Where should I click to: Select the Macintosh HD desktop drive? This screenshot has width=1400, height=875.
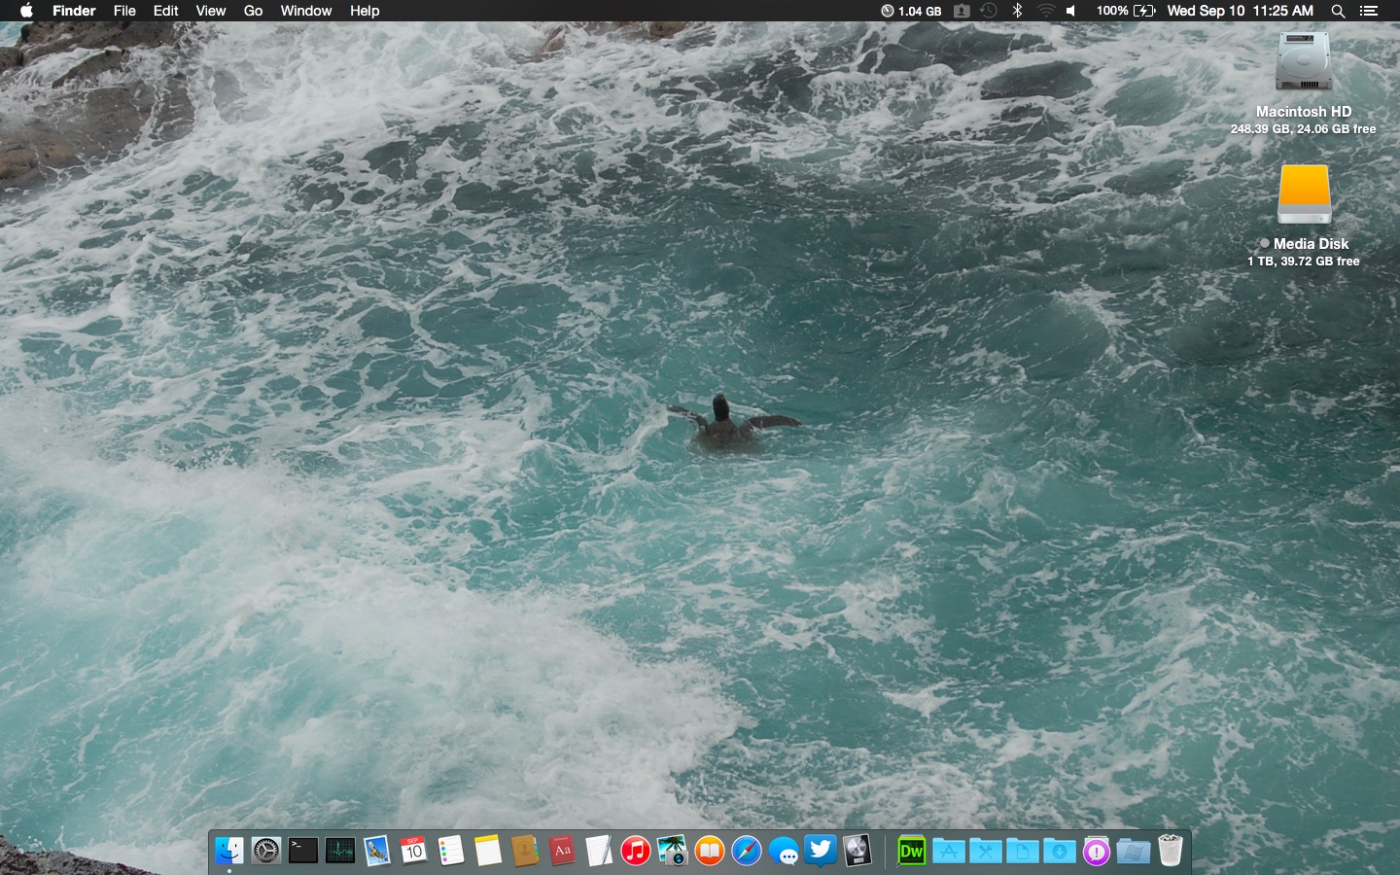click(1303, 65)
